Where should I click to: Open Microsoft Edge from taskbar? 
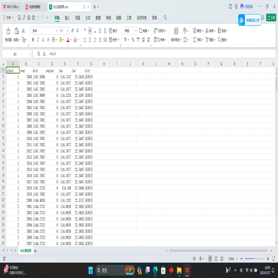tap(155, 270)
